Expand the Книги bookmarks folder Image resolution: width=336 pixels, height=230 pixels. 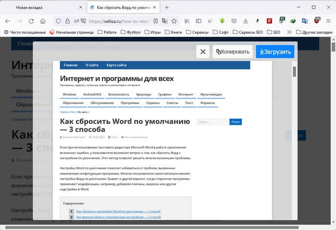(173, 32)
